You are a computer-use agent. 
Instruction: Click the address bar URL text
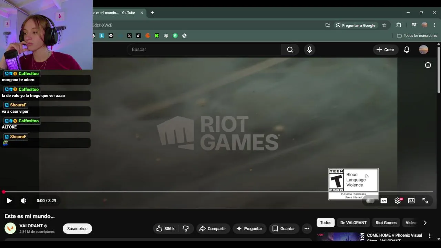point(102,25)
